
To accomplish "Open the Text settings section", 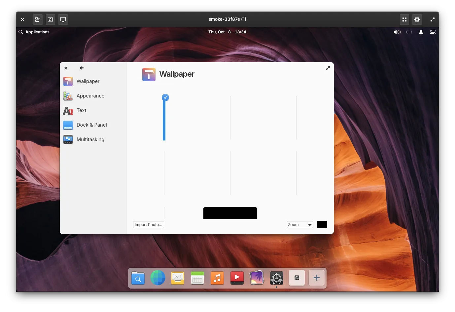I will (93, 110).
